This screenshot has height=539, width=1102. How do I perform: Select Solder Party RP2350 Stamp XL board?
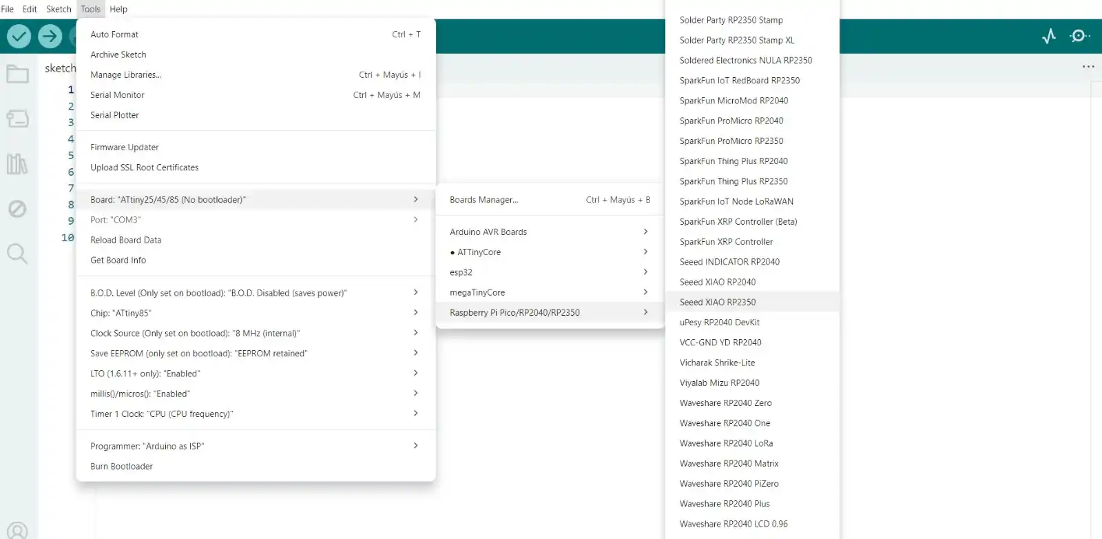[752, 40]
